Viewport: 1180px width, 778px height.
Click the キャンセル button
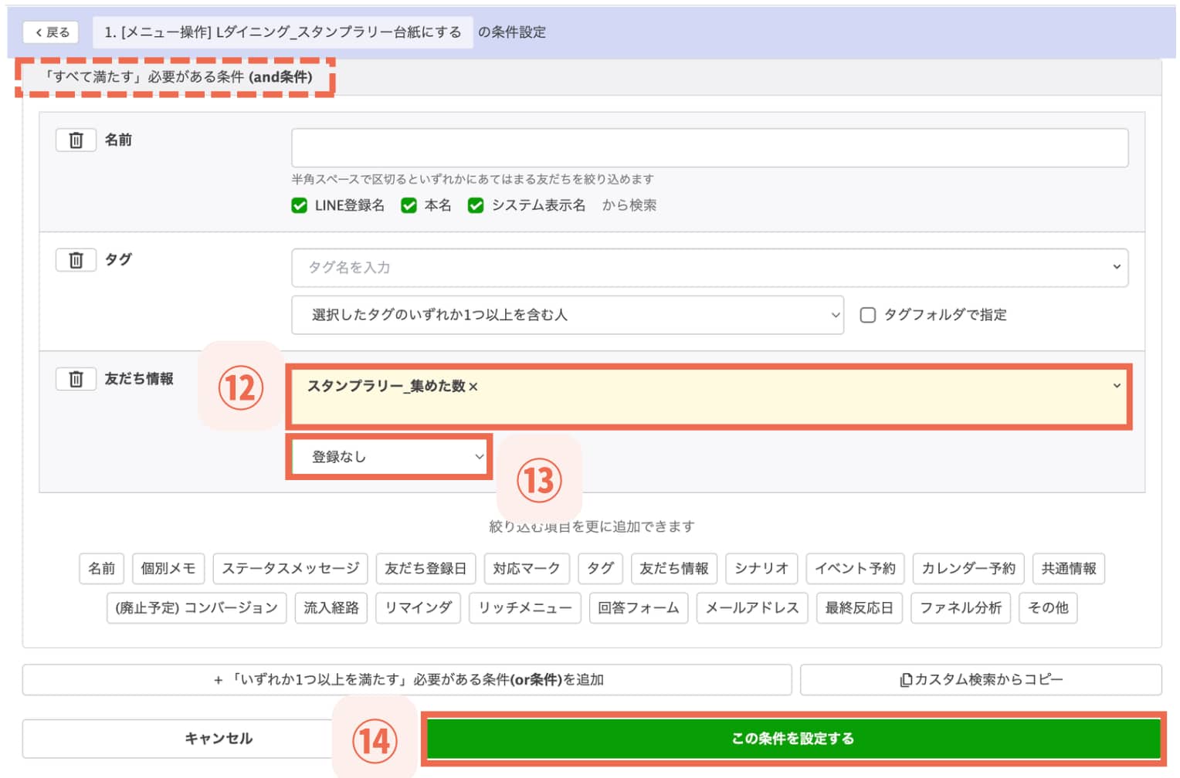pyautogui.click(x=219, y=738)
